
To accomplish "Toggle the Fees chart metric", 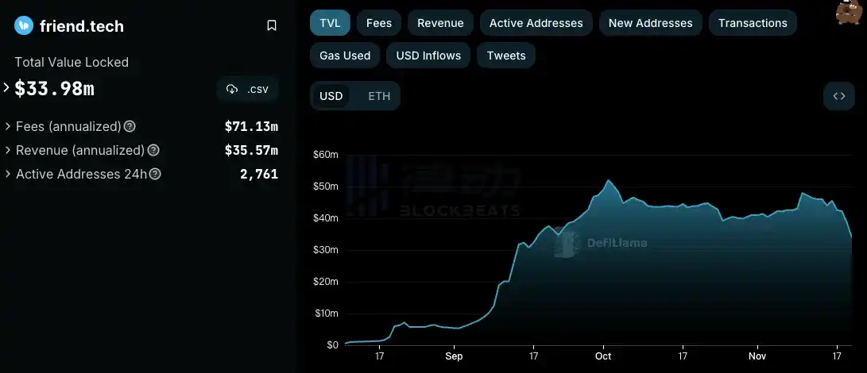I will tap(379, 23).
